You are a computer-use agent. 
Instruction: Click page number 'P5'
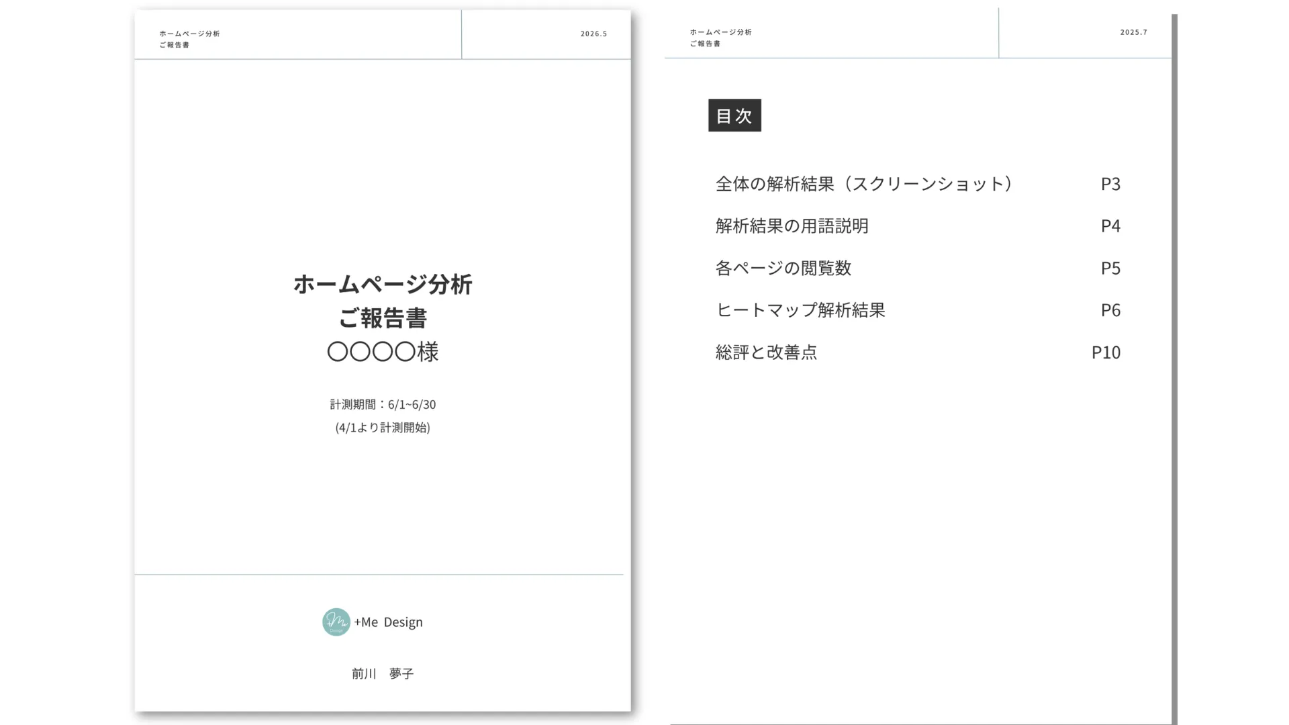(x=1110, y=268)
